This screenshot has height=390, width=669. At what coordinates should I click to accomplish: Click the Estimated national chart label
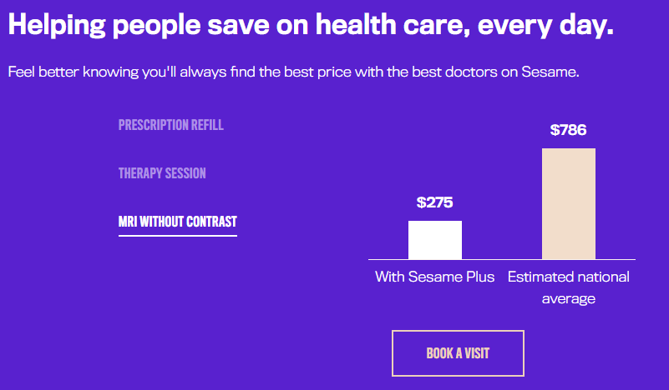tap(568, 277)
